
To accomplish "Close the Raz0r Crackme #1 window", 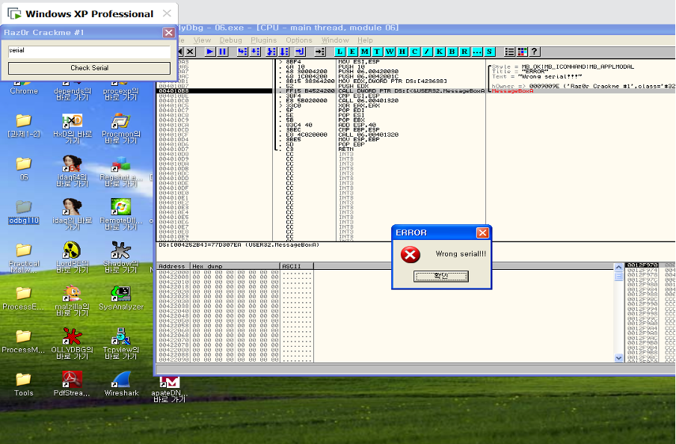I will [168, 33].
